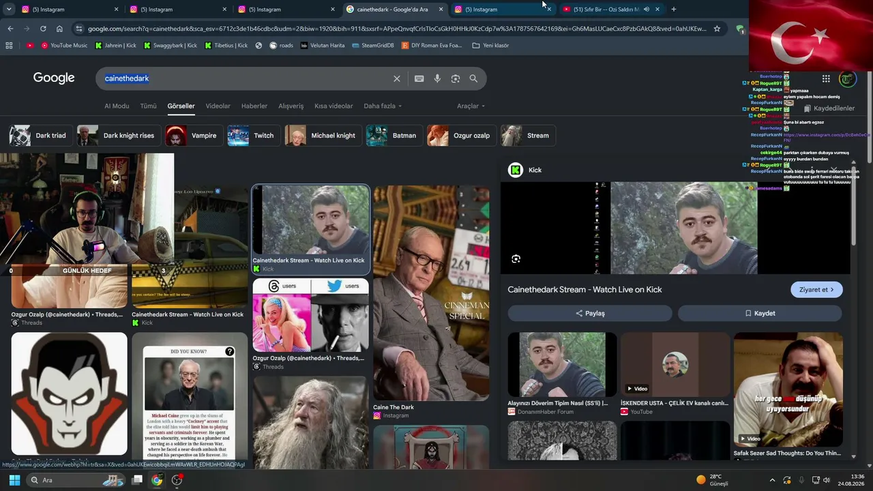The height and width of the screenshot is (491, 873).
Task: Click the microphone tray icon
Action: [x=801, y=480]
